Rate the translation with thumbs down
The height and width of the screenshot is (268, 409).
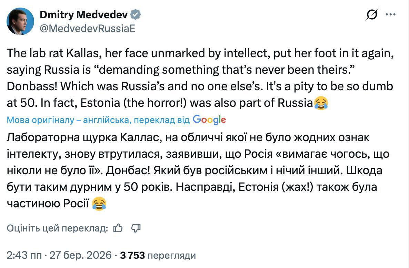click(x=136, y=228)
